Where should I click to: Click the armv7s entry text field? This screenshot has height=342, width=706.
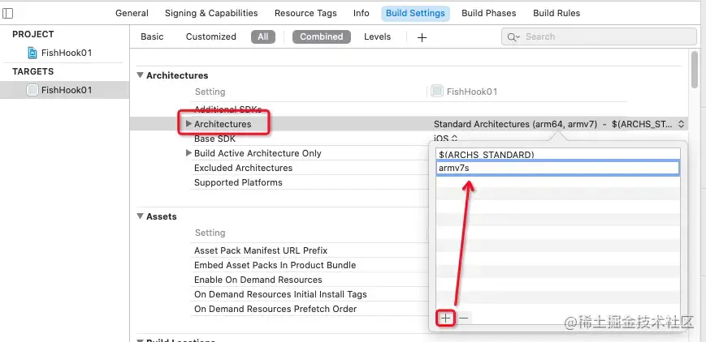tap(557, 168)
